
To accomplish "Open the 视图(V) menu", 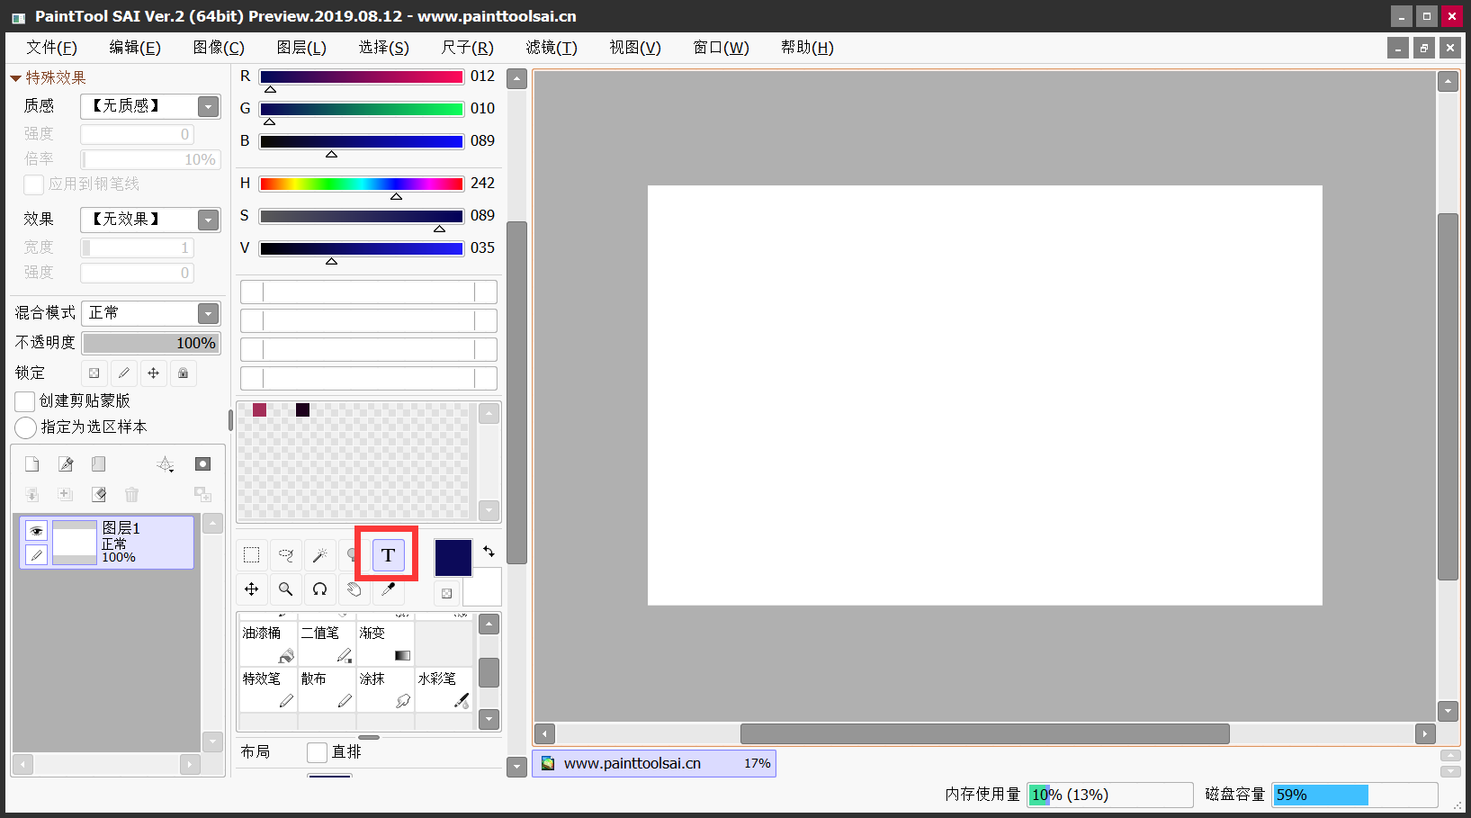I will (635, 48).
